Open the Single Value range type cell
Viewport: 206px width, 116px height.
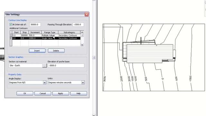tap(50, 38)
